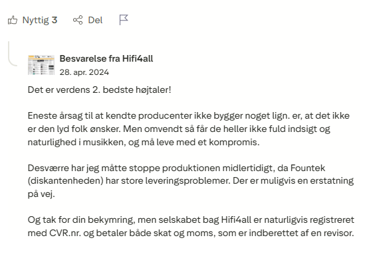Screen dimensions: 371x254
Task: Click the helpful count number 3
Action: pyautogui.click(x=55, y=20)
